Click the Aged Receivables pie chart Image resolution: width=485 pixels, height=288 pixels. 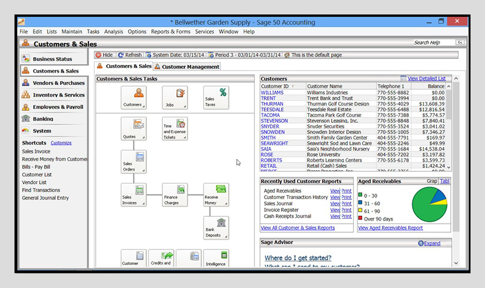point(430,204)
